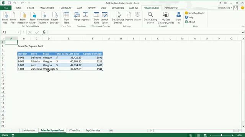
Task: Click the zoom slider handle
Action: point(222,135)
